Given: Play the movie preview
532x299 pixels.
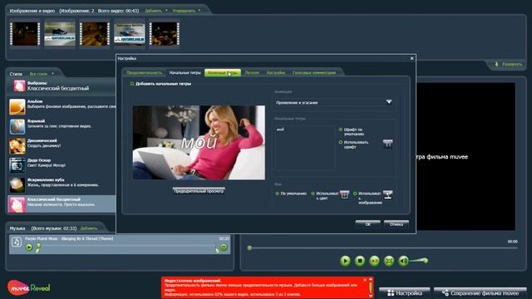Looking at the screenshot, I should pyautogui.click(x=345, y=261).
